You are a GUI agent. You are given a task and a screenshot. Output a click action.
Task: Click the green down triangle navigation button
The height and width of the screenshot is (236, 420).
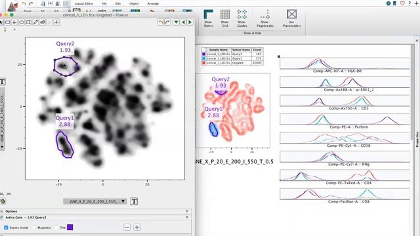(x=176, y=22)
